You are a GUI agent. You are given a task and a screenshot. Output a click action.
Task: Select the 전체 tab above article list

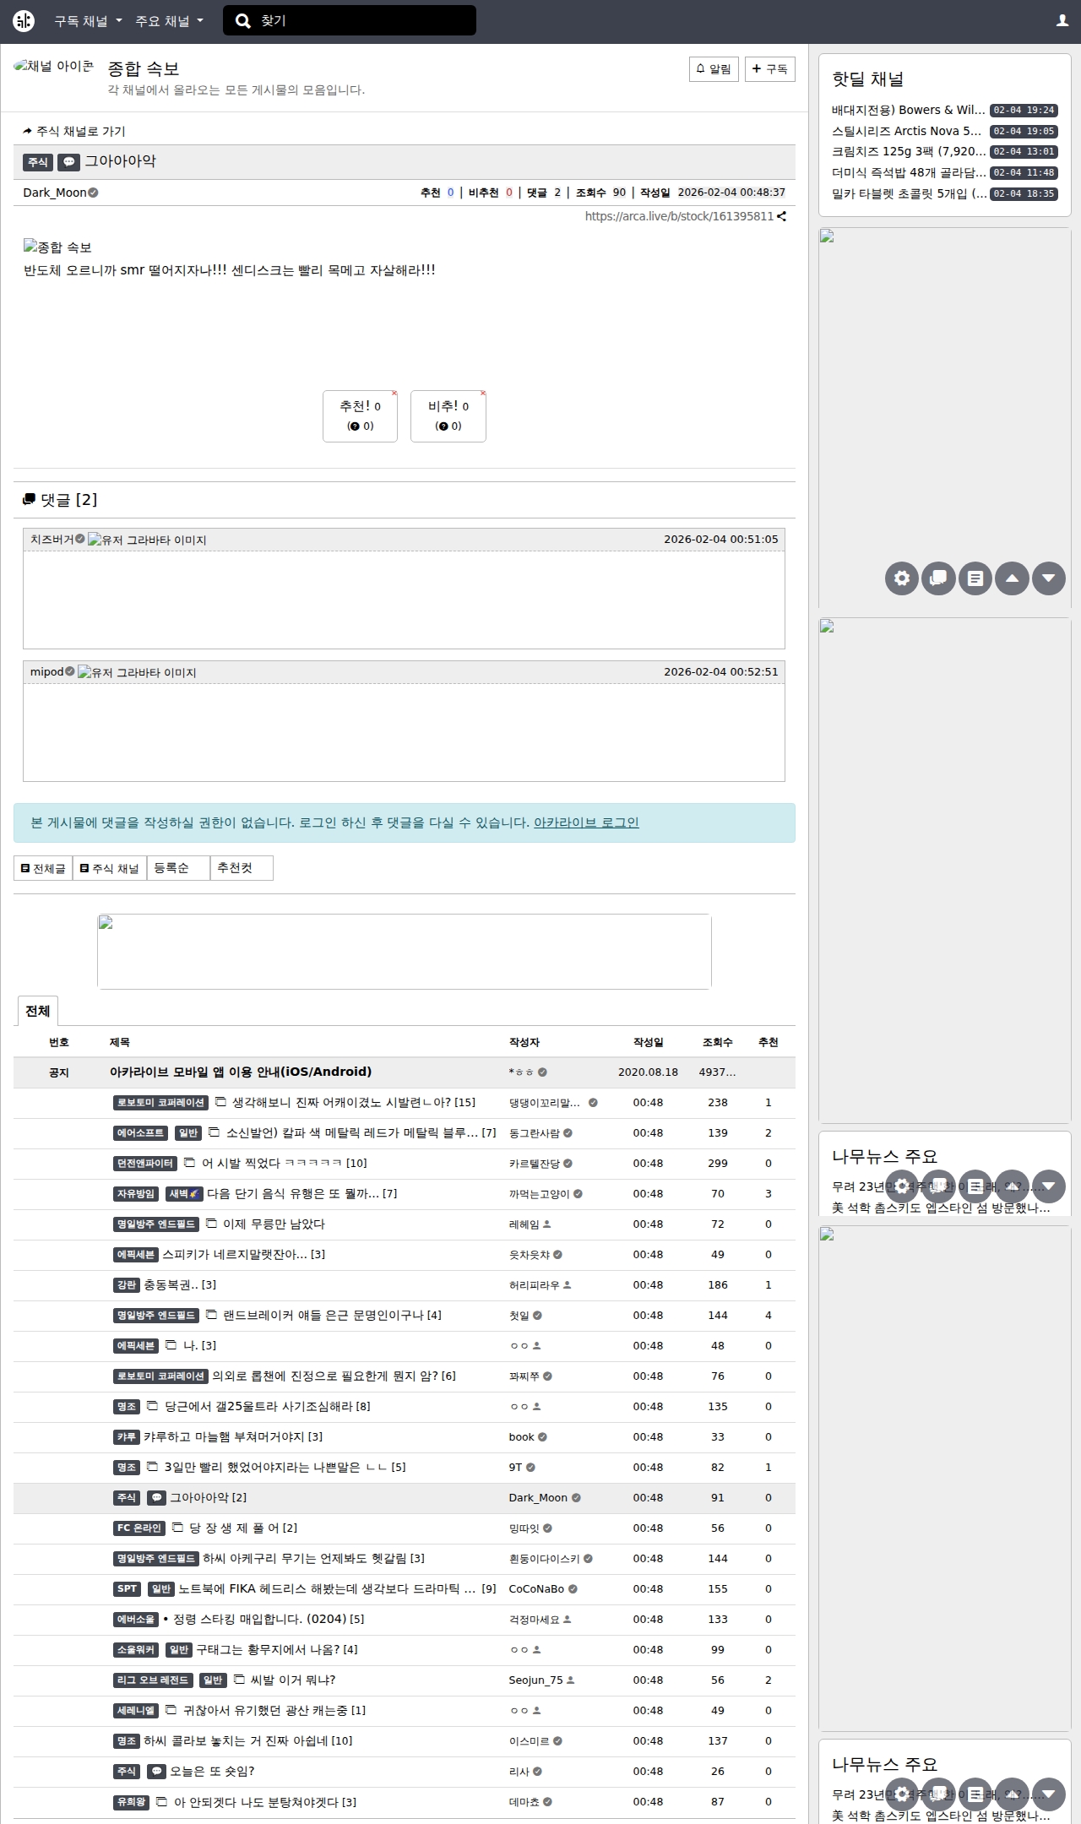(38, 1011)
